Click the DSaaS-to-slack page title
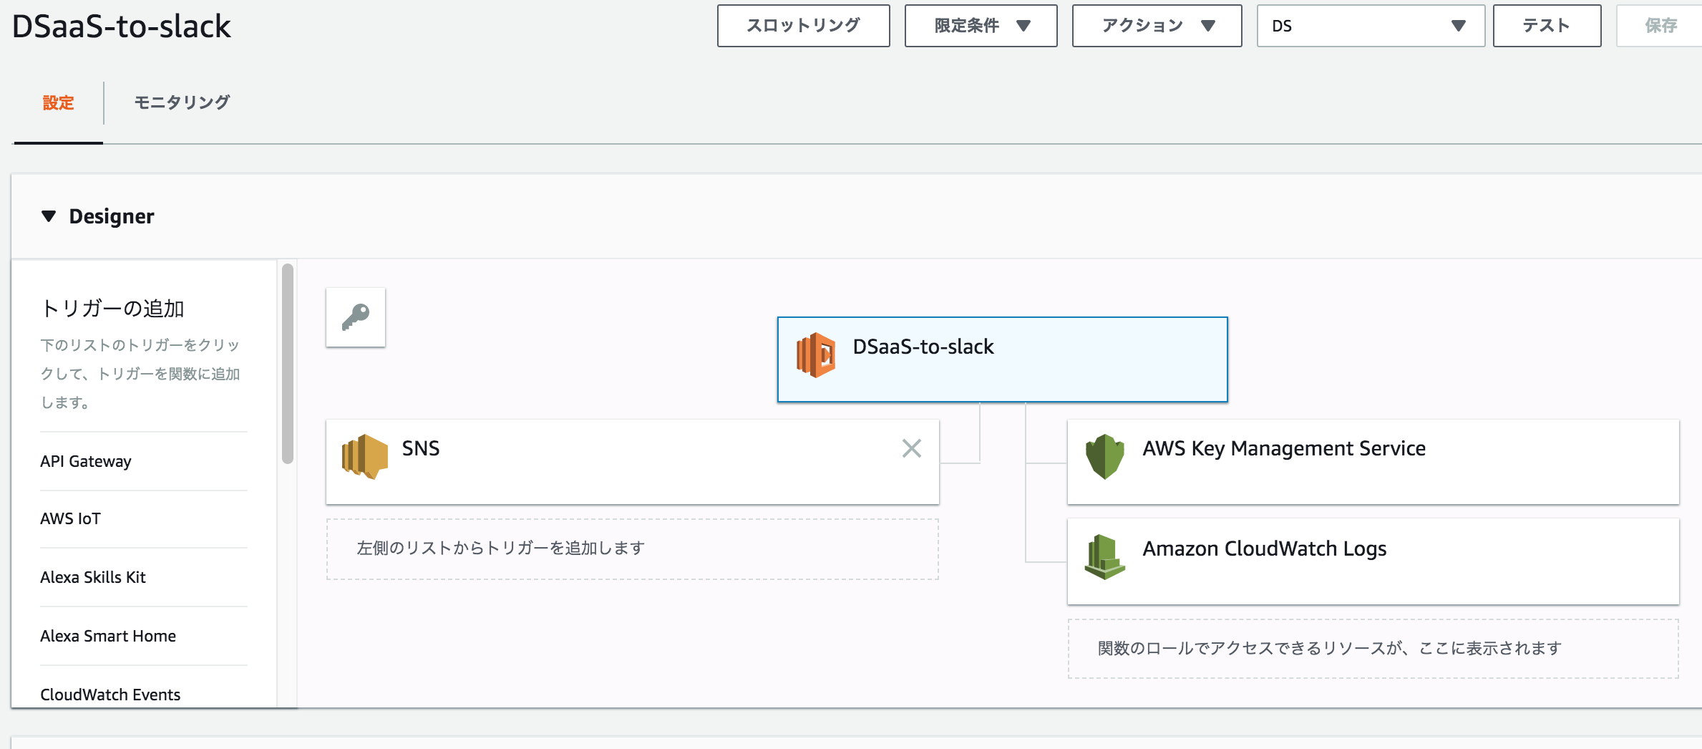Viewport: 1702px width, 749px height. tap(122, 26)
